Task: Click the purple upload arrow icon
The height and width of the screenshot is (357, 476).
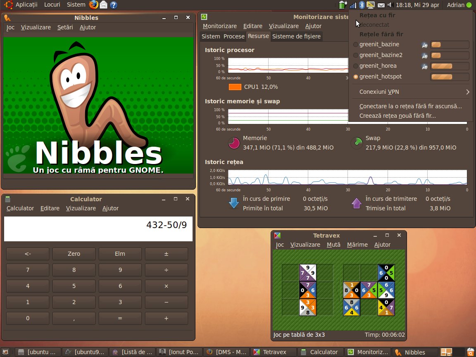Action: pyautogui.click(x=357, y=203)
